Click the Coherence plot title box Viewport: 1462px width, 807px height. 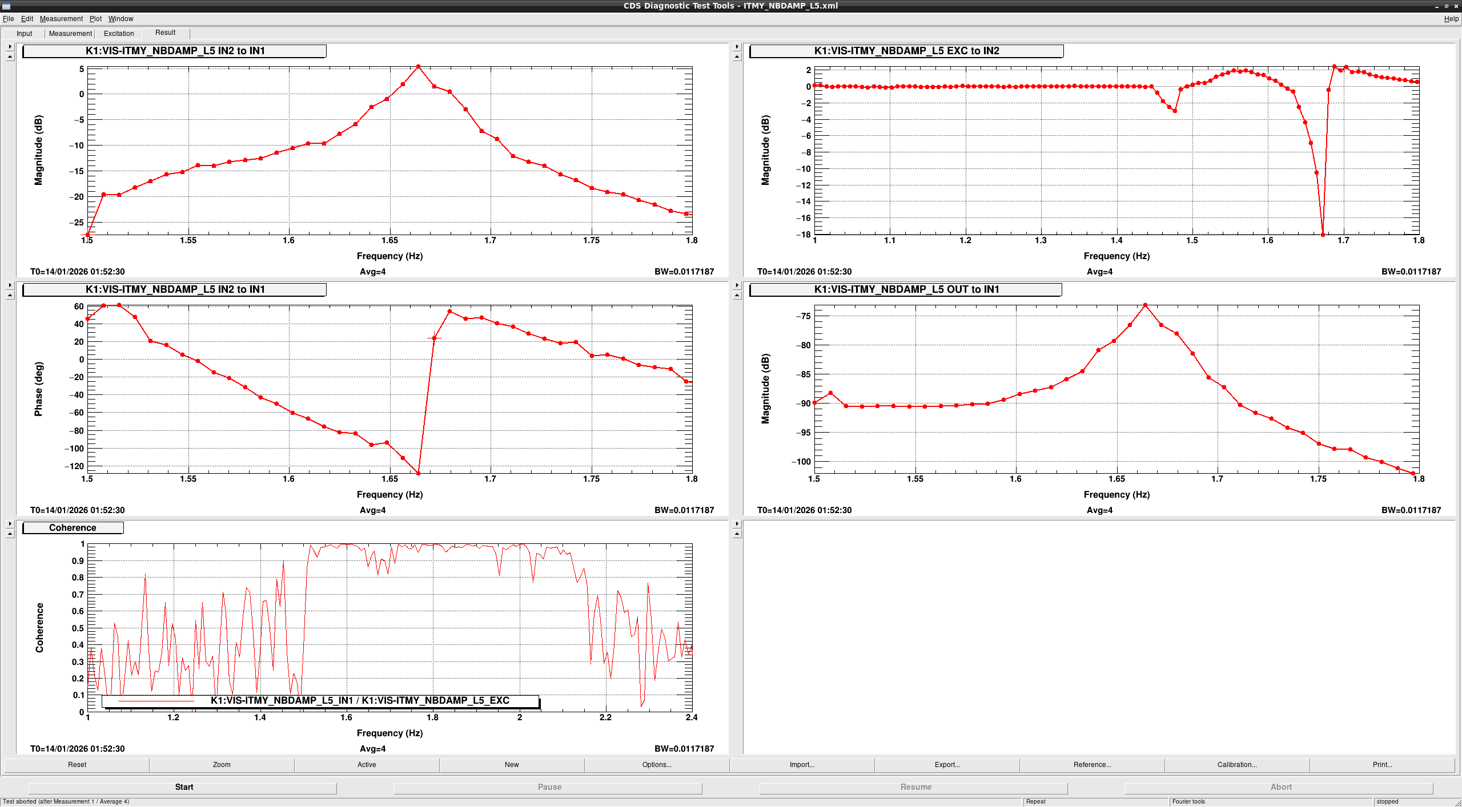(x=73, y=528)
